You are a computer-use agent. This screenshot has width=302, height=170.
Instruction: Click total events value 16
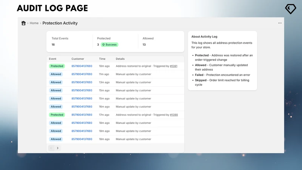pos(53,45)
